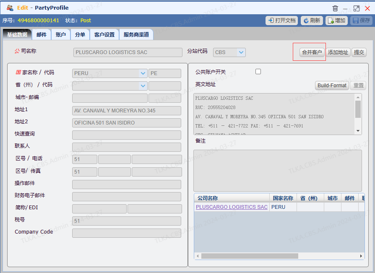Viewport: 375px width, 273px height.
Task: Click the 刷新 refresh button
Action: [x=312, y=21]
